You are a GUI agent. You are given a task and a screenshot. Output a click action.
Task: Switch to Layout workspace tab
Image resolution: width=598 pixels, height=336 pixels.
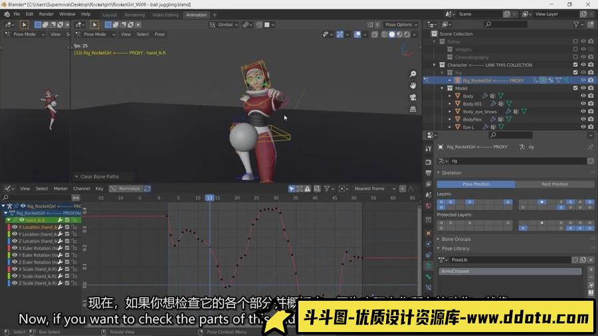tap(110, 15)
